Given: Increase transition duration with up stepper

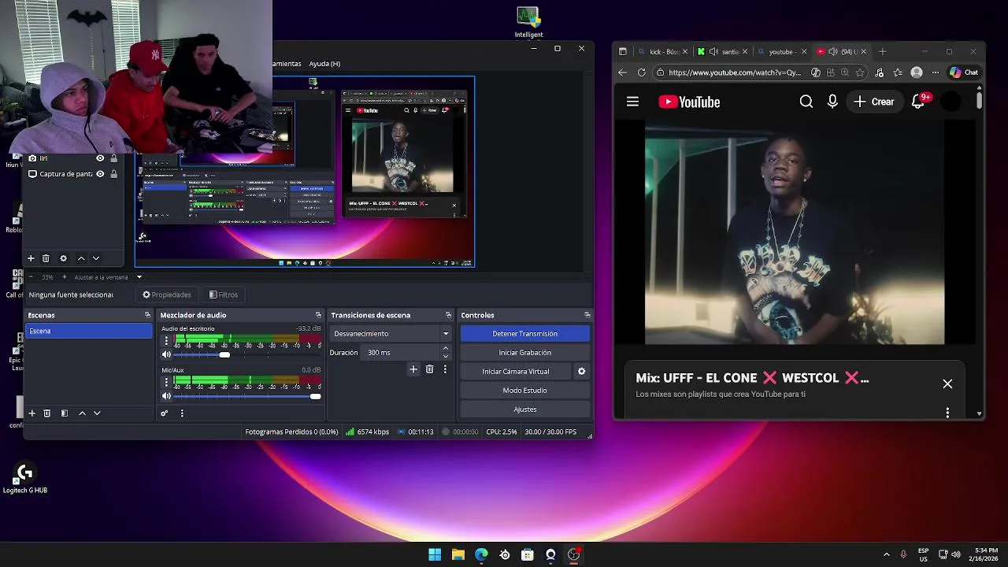Looking at the screenshot, I should (446, 349).
